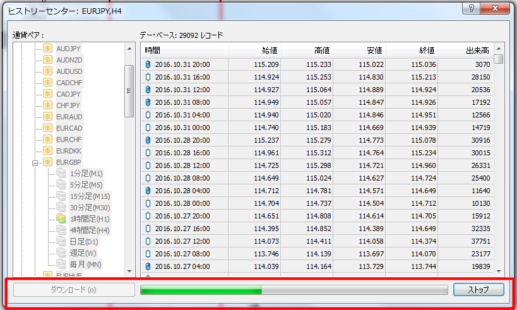Click the up arrow of the records table scrollbar

pos(499,49)
